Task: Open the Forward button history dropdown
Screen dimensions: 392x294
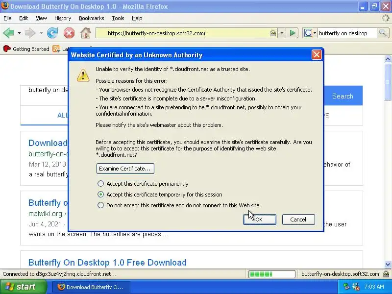Action: 41,33
